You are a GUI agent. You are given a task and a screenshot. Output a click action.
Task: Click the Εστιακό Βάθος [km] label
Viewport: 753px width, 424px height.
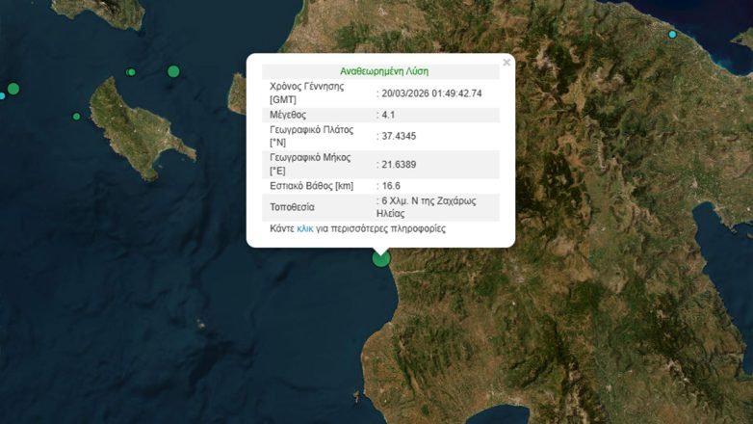[312, 185]
